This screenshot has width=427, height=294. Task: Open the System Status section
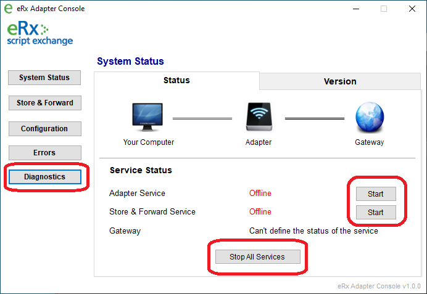[x=44, y=78]
